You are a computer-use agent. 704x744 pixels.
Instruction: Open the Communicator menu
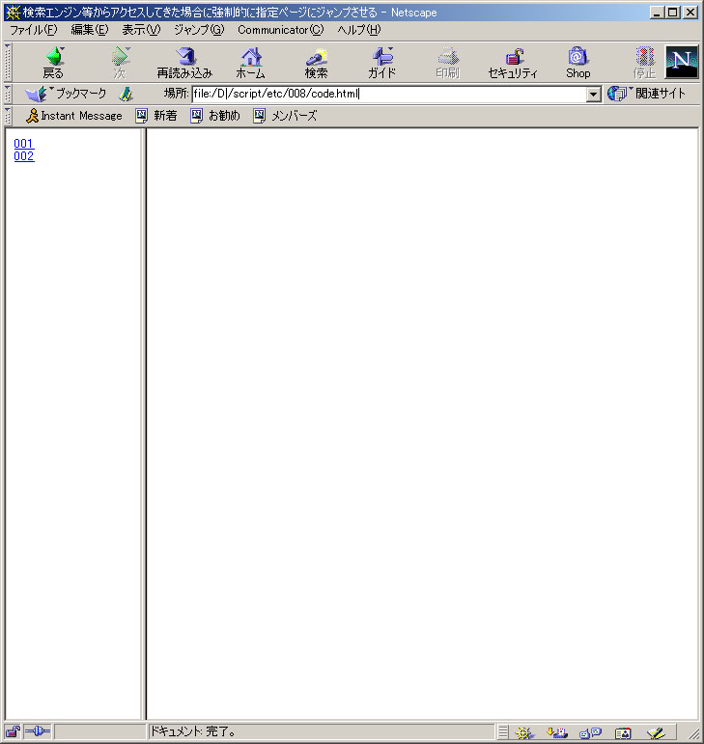(x=280, y=30)
